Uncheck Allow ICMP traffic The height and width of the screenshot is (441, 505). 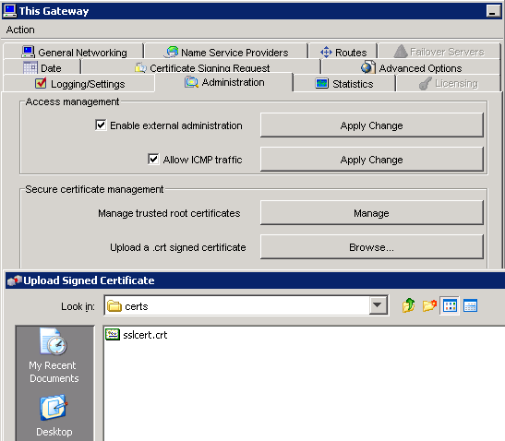[x=153, y=159]
